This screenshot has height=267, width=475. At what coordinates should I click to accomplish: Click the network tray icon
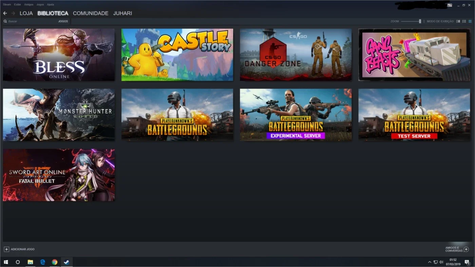pyautogui.click(x=436, y=262)
